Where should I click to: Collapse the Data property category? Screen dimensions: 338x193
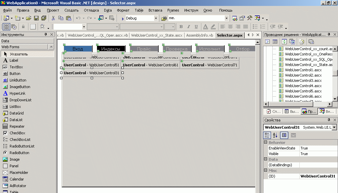click(x=266, y=159)
